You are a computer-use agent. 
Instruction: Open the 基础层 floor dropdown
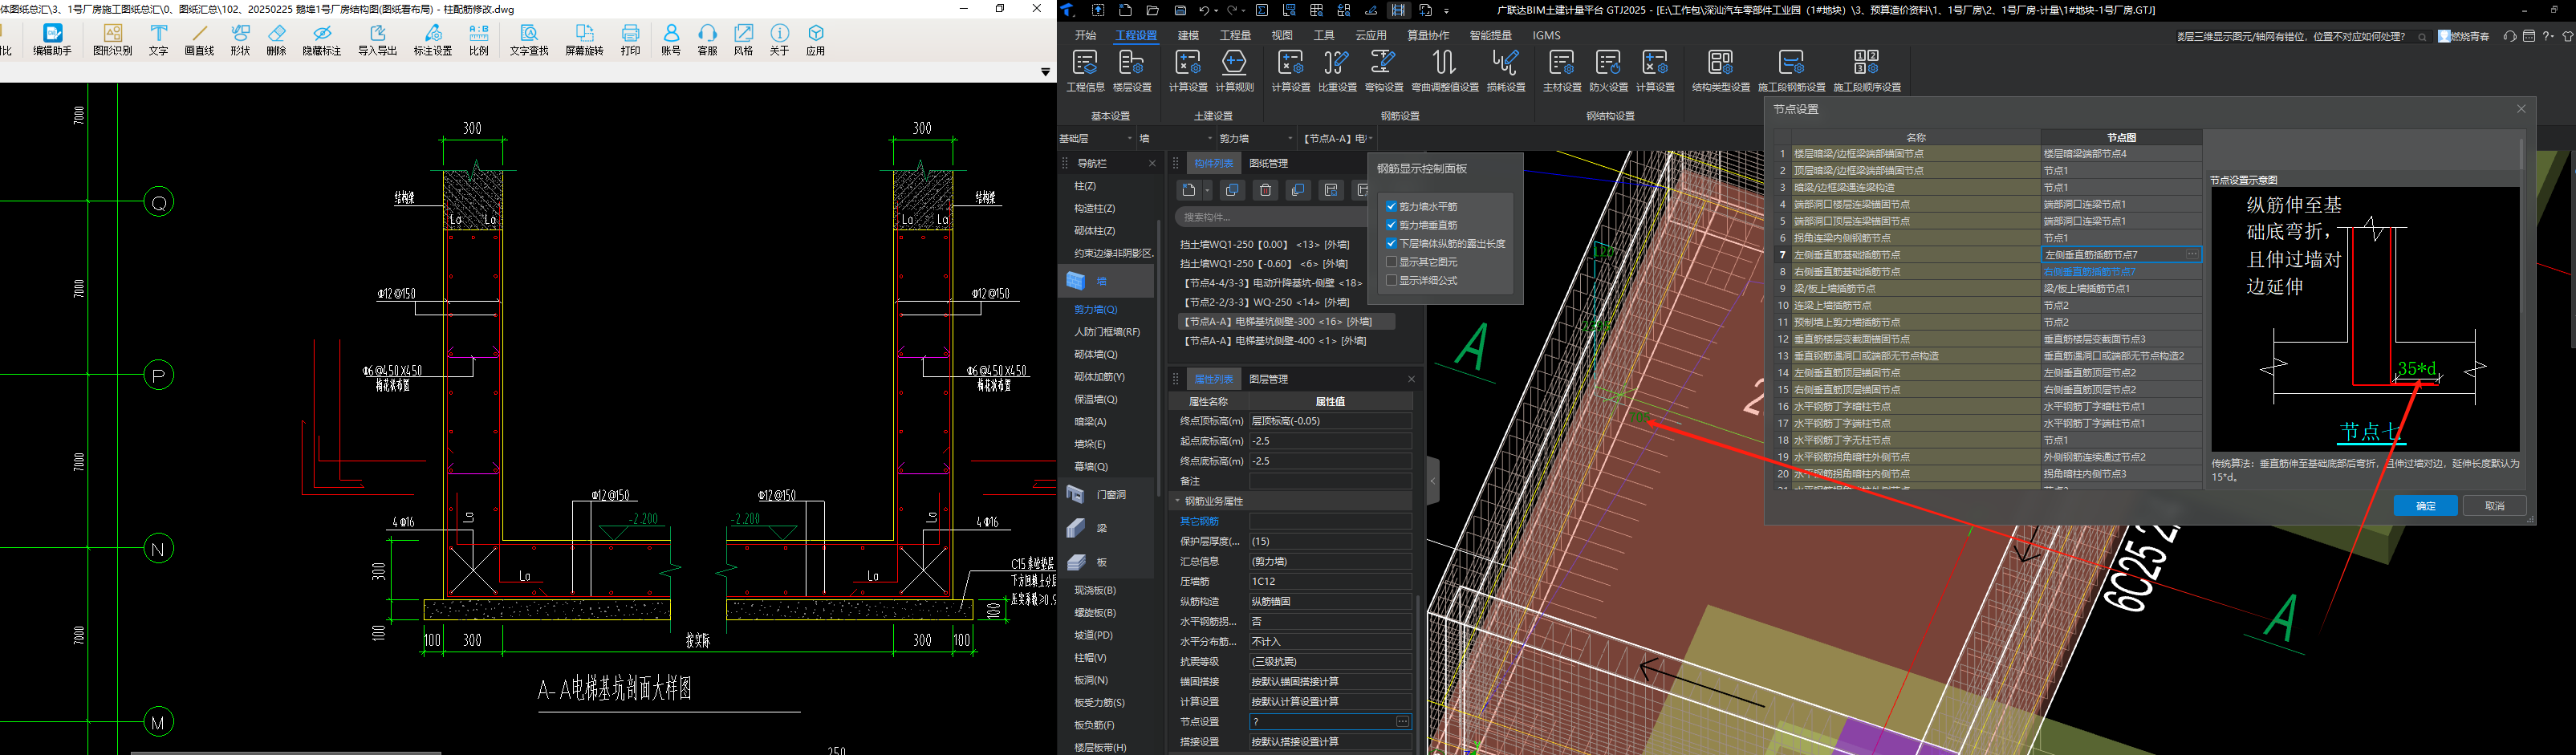[1097, 138]
